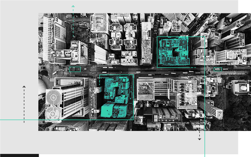
Task: Click white-framed square rooftop beside teal cluster
Action: pyautogui.click(x=145, y=90)
